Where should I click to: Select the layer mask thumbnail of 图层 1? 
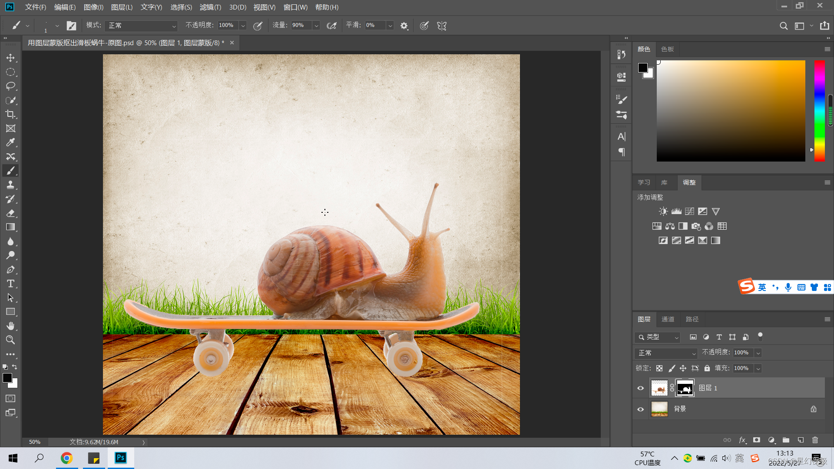(x=685, y=388)
